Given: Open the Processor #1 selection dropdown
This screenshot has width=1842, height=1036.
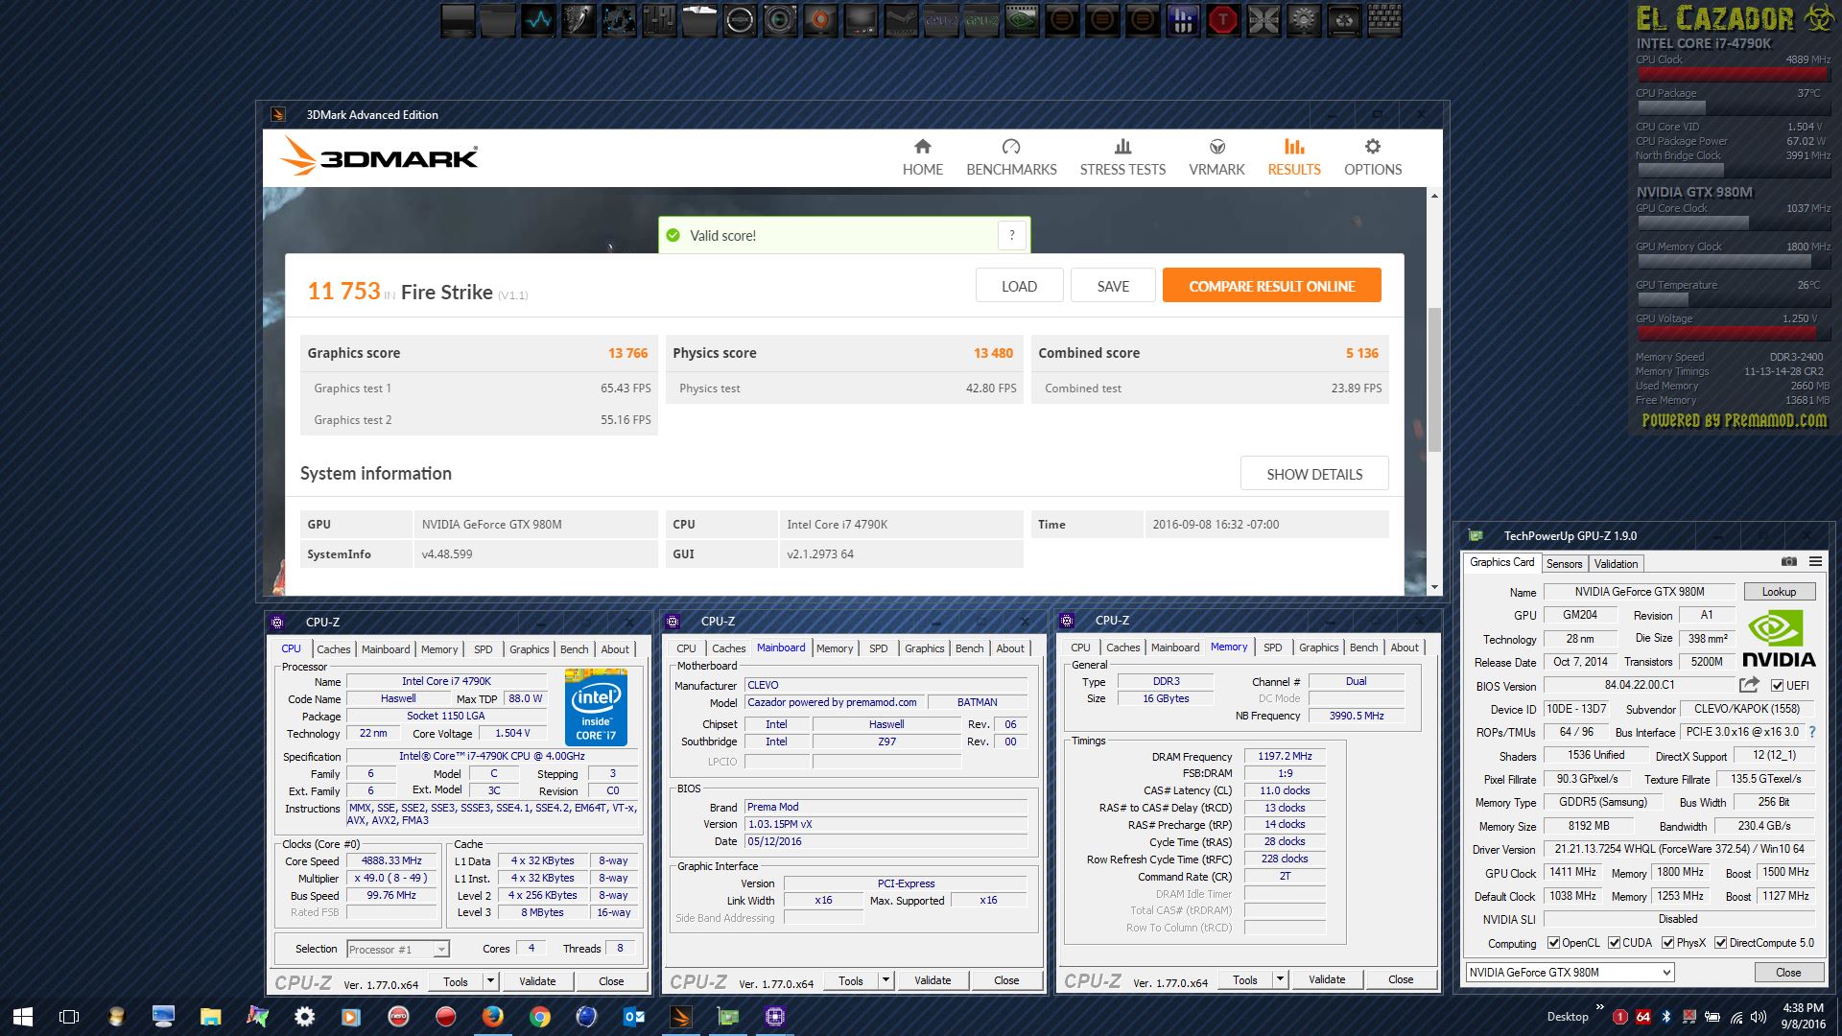Looking at the screenshot, I should coord(398,949).
